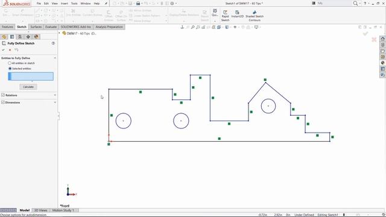Open the Quick Snaps tool

point(215,13)
